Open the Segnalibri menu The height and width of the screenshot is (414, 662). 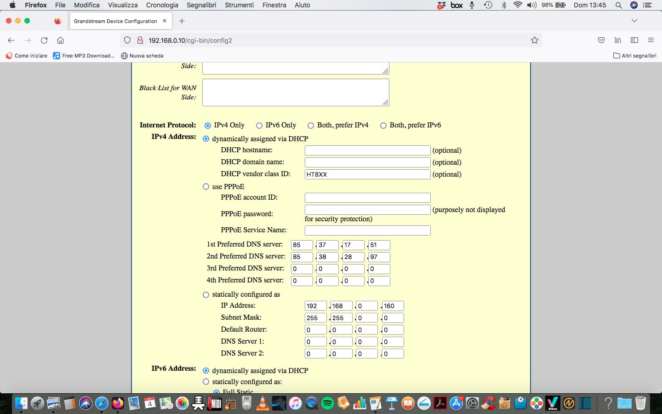[x=201, y=5]
